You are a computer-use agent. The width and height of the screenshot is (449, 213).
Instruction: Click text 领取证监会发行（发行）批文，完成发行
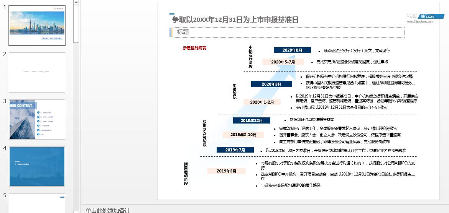point(357,51)
